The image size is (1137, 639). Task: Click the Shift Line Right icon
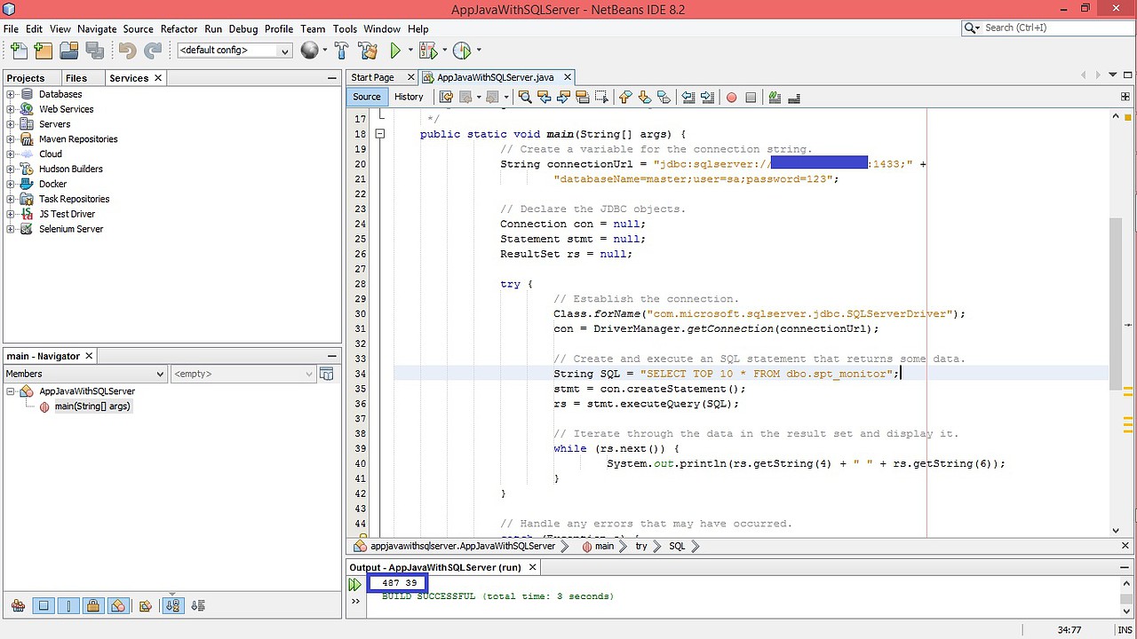tap(708, 97)
